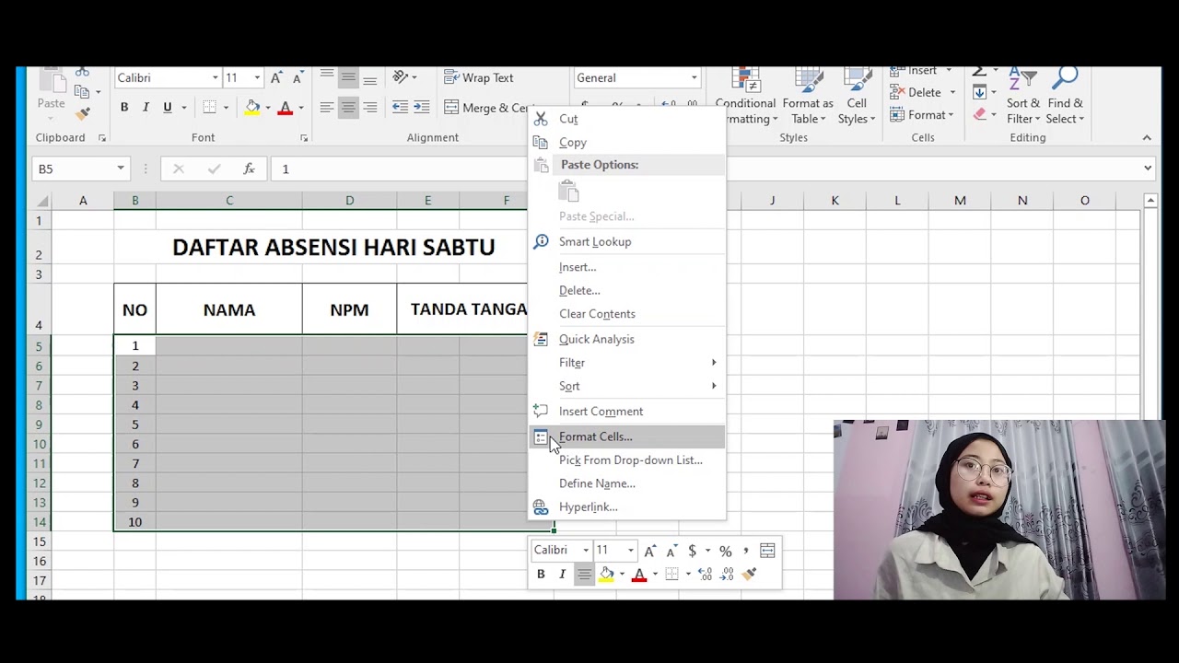The image size is (1179, 663).
Task: Open Sort & Filter dropdown
Action: [x=1023, y=95]
